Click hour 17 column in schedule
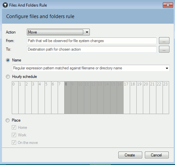Screen dimensions: 175x165 point(126,98)
